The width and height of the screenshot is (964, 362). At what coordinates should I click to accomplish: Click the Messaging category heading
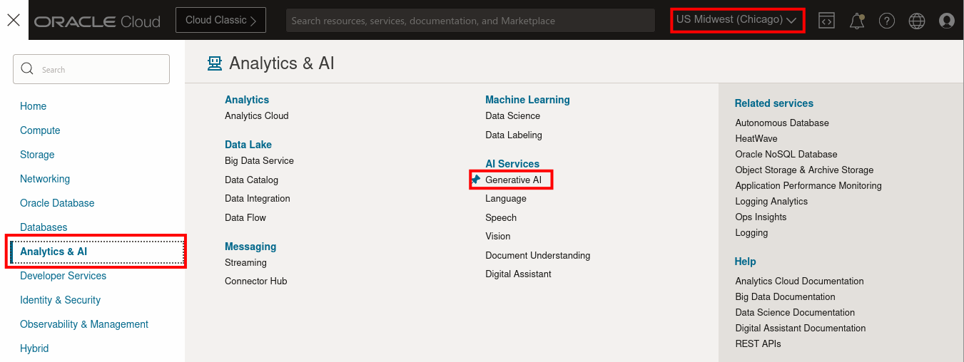click(x=250, y=247)
